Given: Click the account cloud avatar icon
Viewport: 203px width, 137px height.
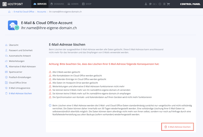Looking at the screenshot, I should 13,25.
